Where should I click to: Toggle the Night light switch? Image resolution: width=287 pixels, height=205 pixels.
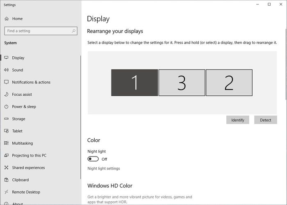(93, 159)
